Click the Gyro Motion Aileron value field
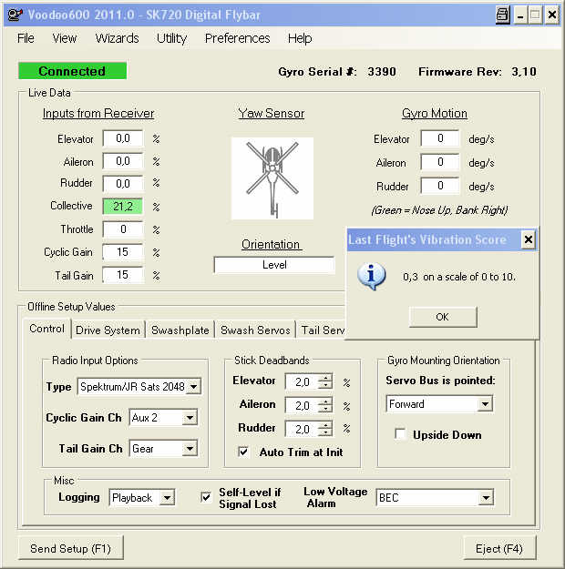The height and width of the screenshot is (569, 565). coord(440,162)
